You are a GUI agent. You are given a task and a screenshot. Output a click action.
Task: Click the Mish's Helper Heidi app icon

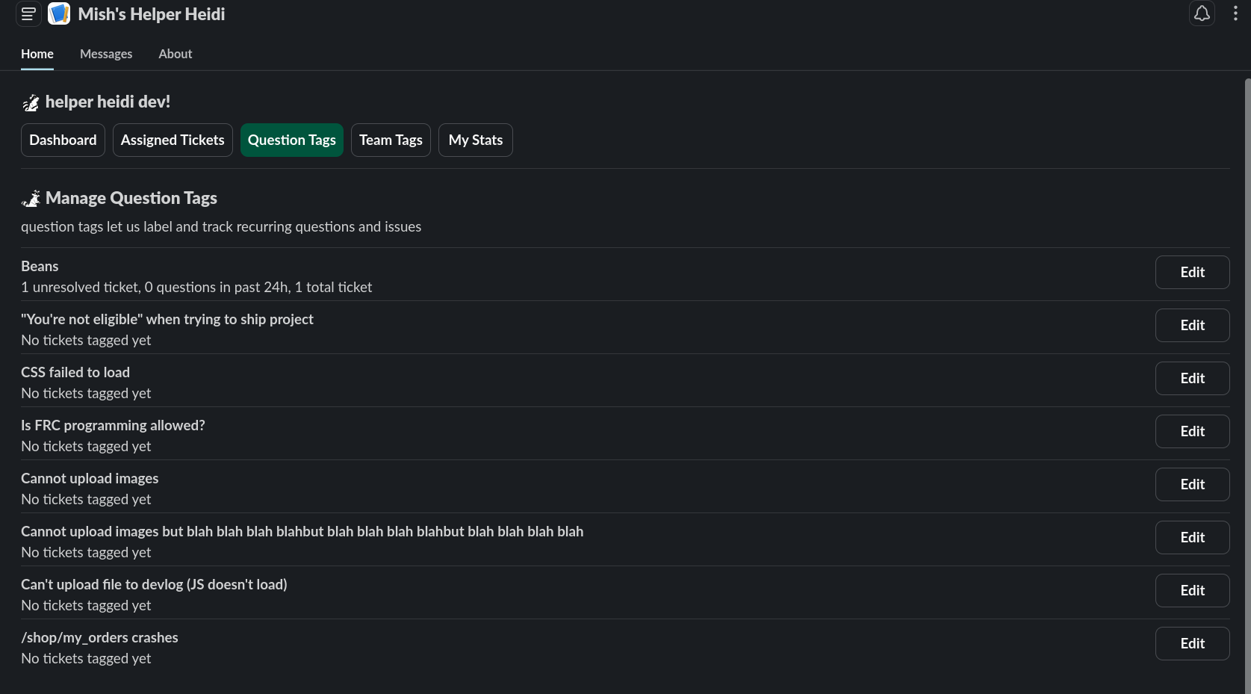pos(59,14)
